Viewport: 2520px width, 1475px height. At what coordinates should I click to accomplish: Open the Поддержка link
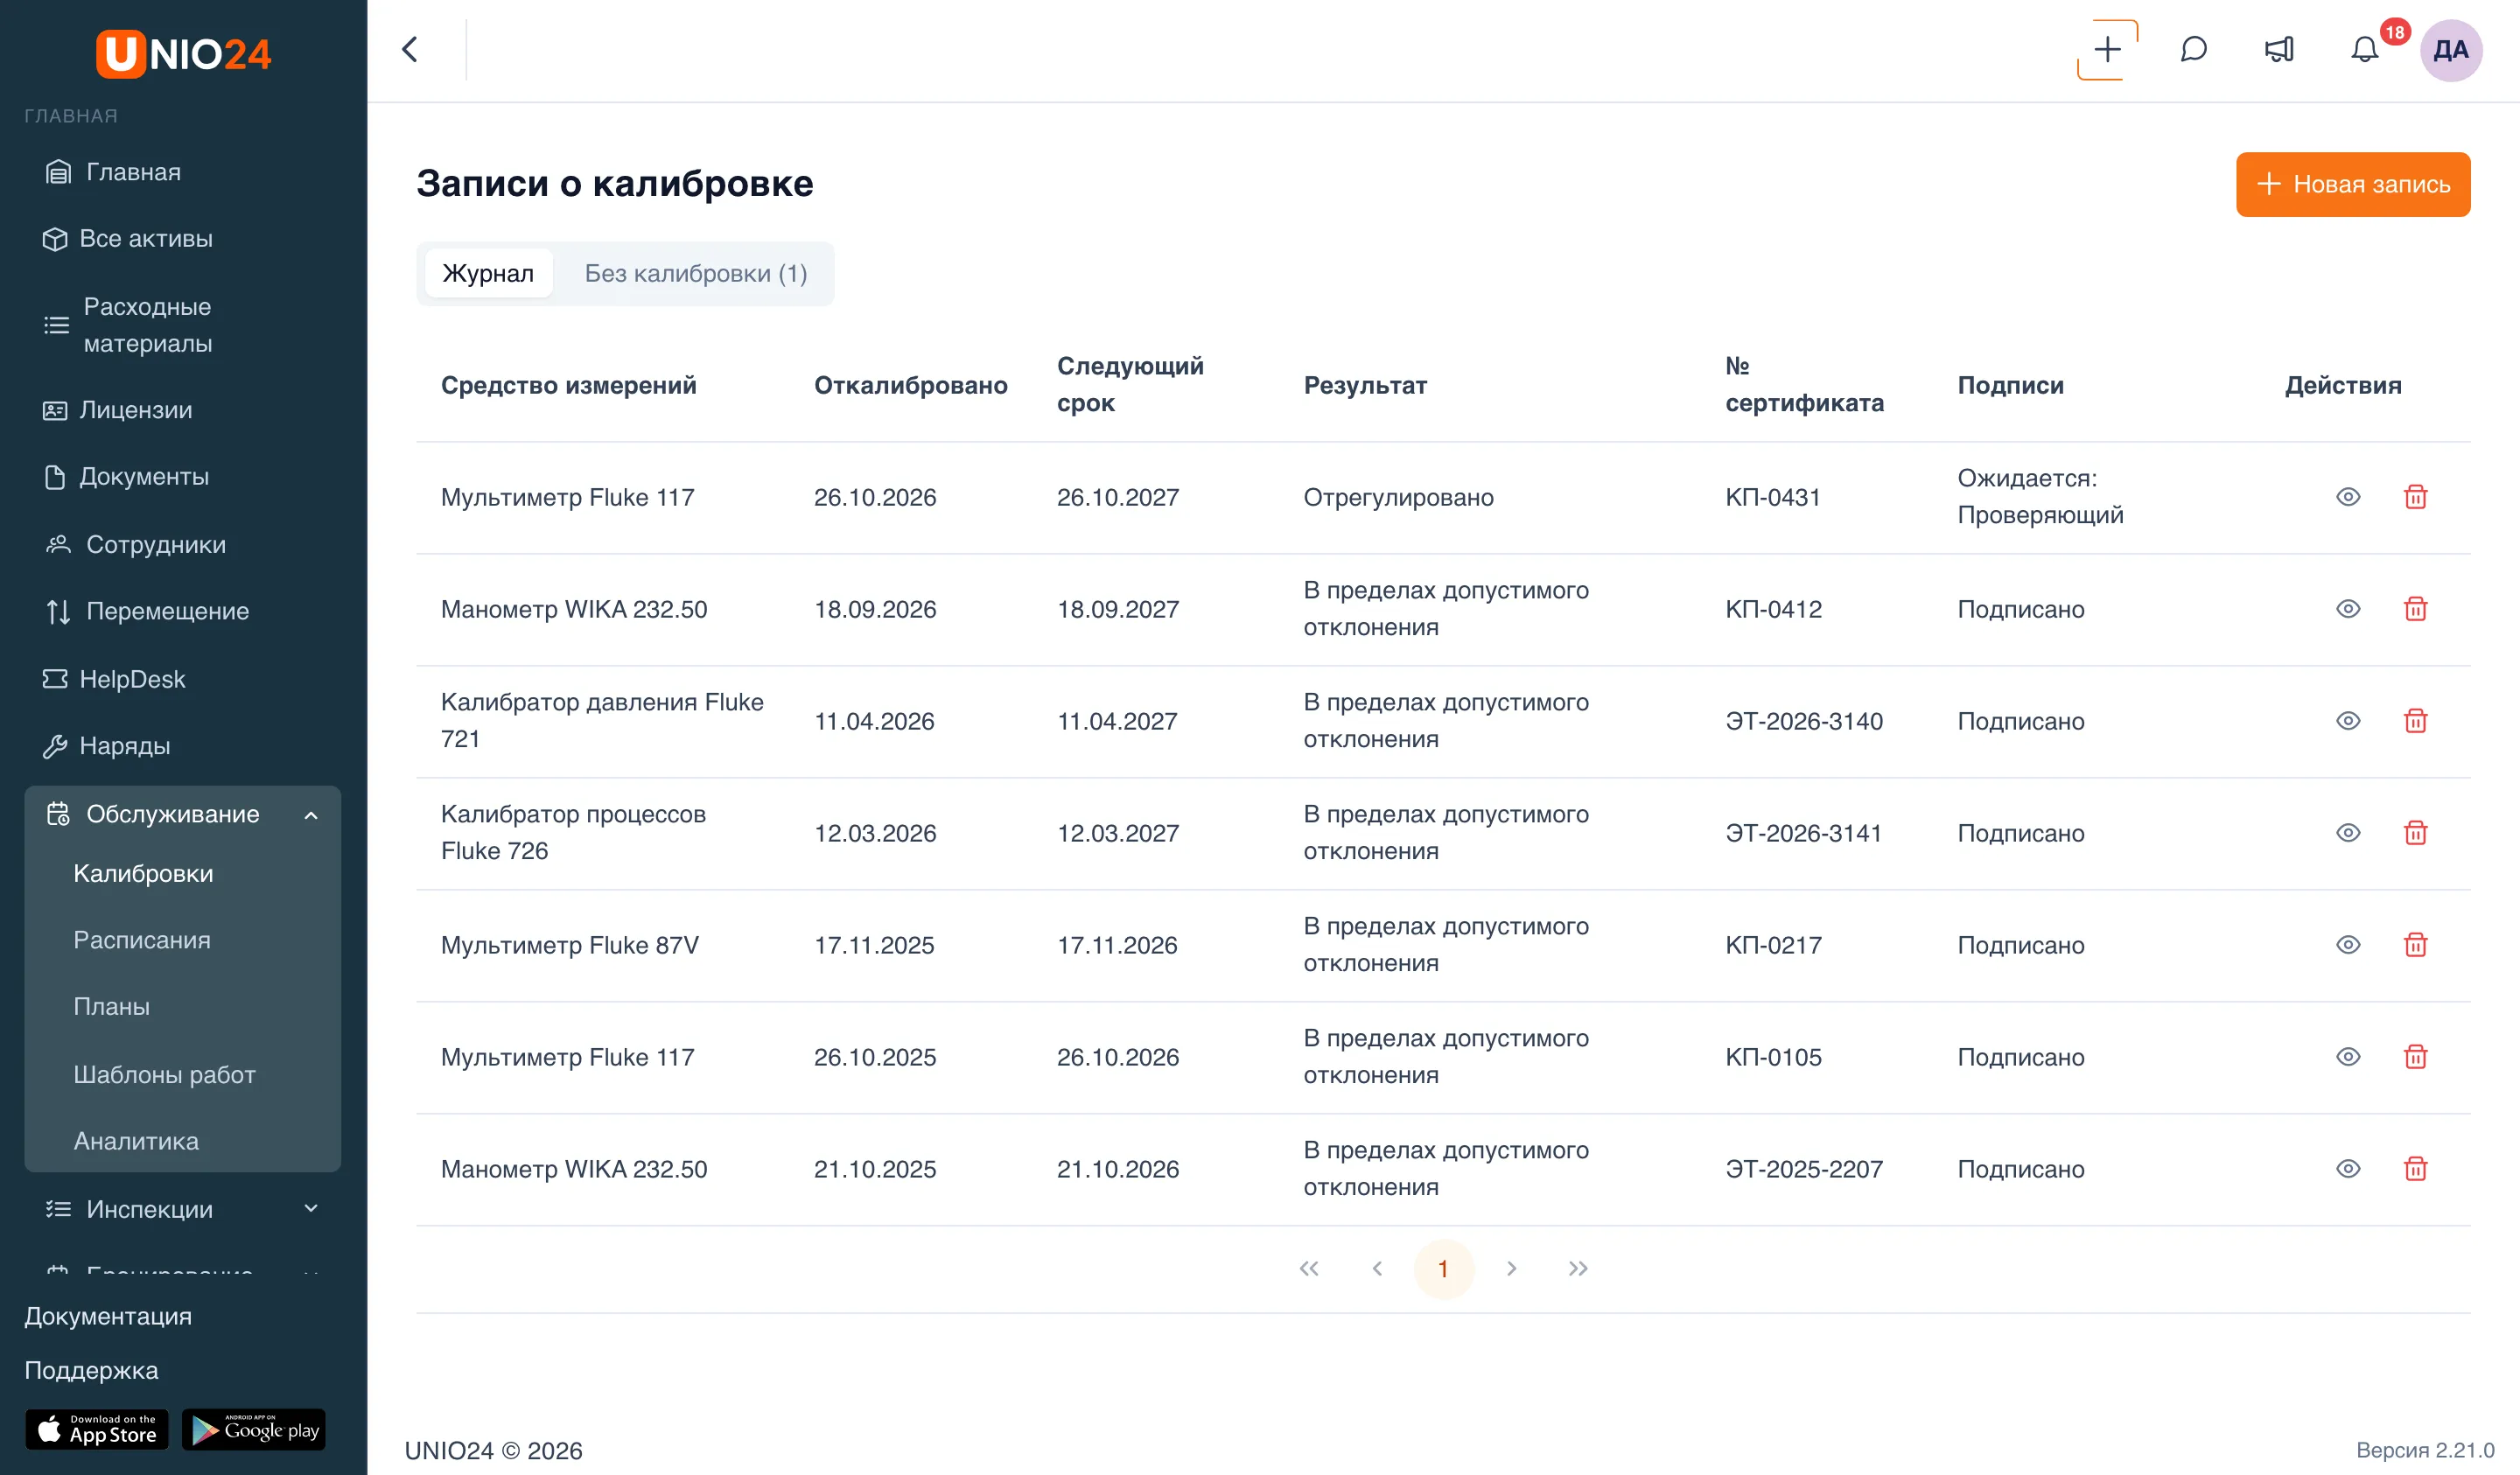point(91,1370)
